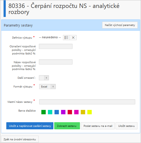141x143 pixels.
Task: Click Uložit a naplánovat zasílání sestavy
Action: tap(30, 126)
